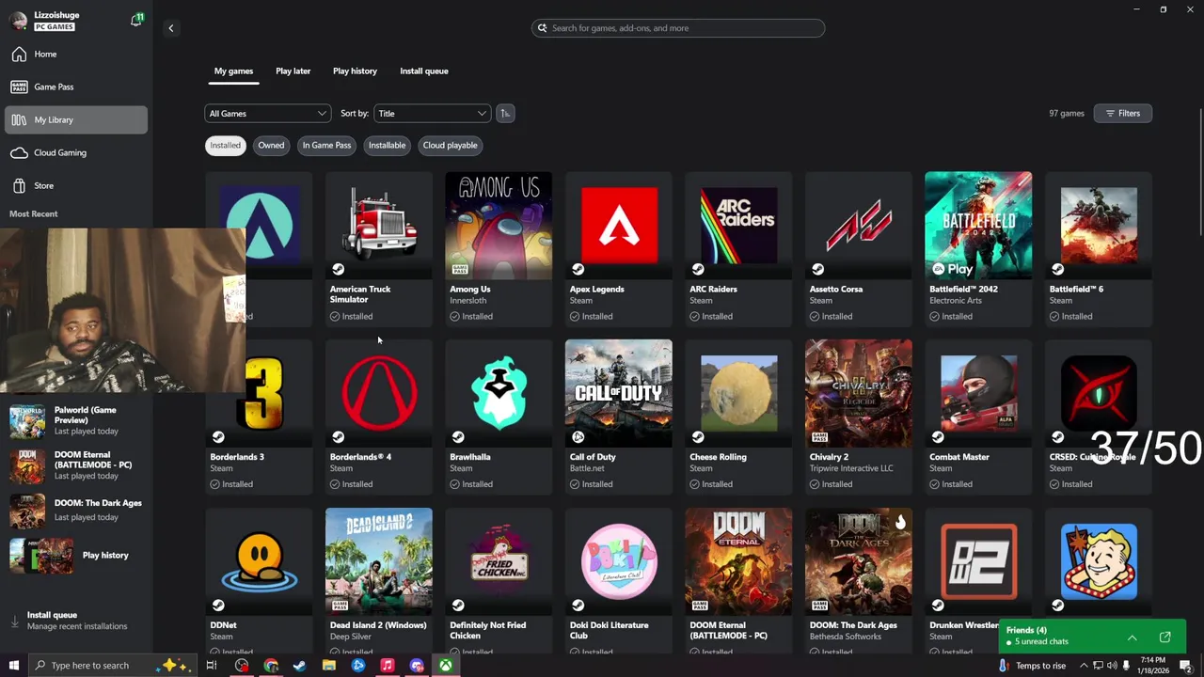
Task: Open the Brawlhalla game tile
Action: coord(499,417)
